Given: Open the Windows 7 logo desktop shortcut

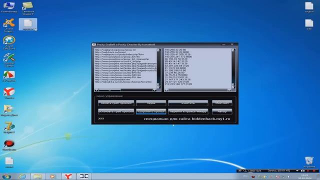Looking at the screenshot, I should (x=9, y=127).
